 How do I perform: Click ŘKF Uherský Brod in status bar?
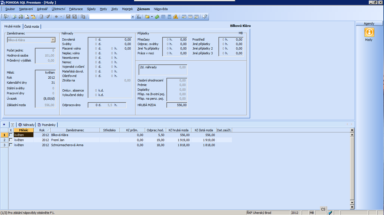tap(268, 213)
